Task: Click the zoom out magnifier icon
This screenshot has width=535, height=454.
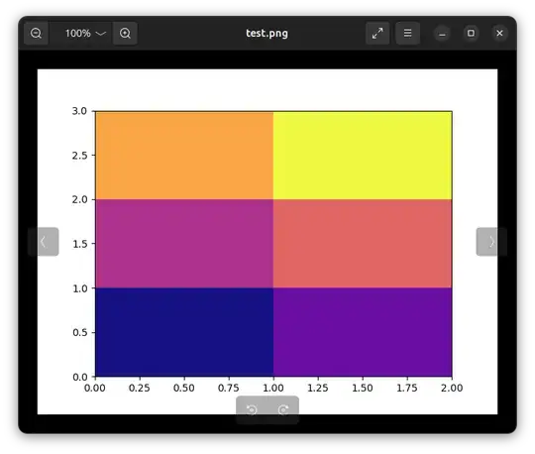Action: pyautogui.click(x=36, y=33)
